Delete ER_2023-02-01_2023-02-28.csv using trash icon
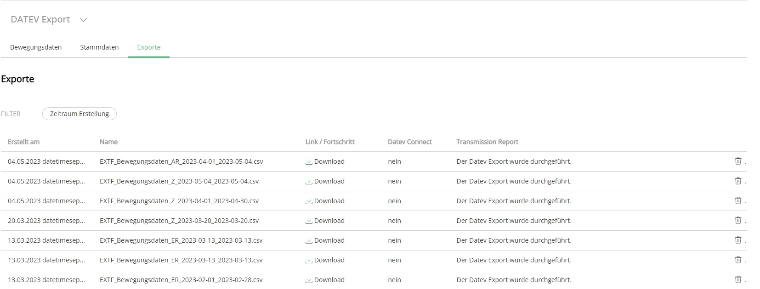 tap(738, 279)
